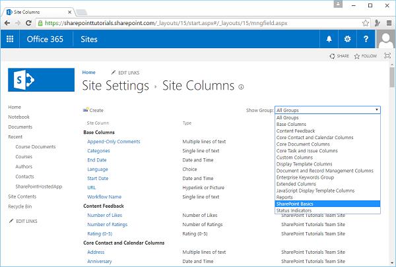Viewport: 396px width, 267px height.
Task: Select Enterprise Keywords Group option
Action: [x=327, y=177]
